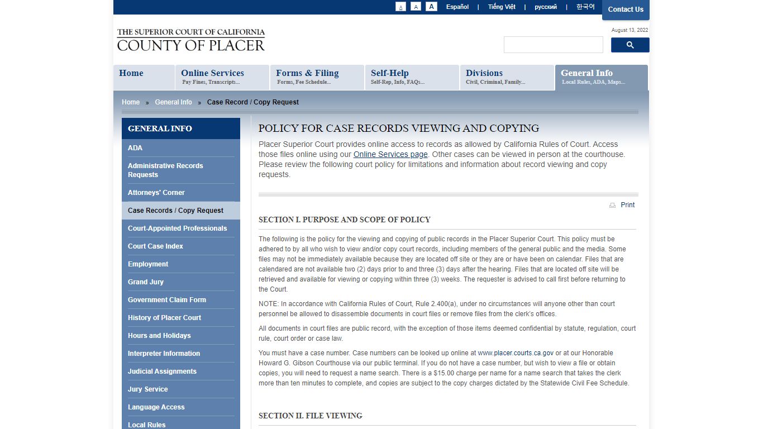Open the Contact Us button
Image resolution: width=763 pixels, height=429 pixels.
pyautogui.click(x=626, y=9)
